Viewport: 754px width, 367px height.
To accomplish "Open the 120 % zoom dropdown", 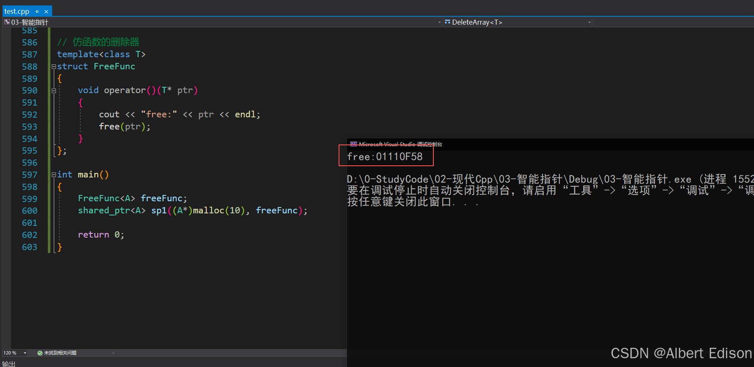I will pos(25,353).
